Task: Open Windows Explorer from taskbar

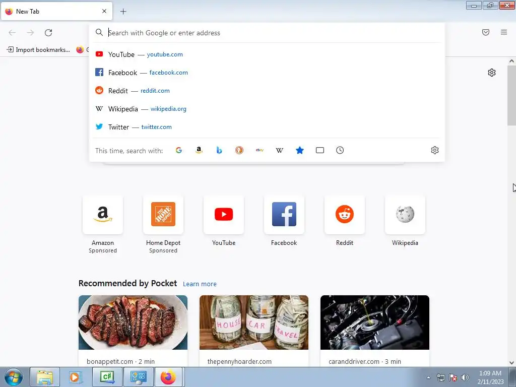Action: pos(45,377)
